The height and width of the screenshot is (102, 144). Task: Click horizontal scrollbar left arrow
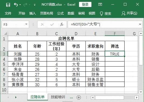(93, 97)
